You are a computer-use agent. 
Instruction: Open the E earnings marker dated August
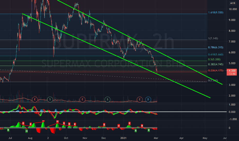(35, 99)
